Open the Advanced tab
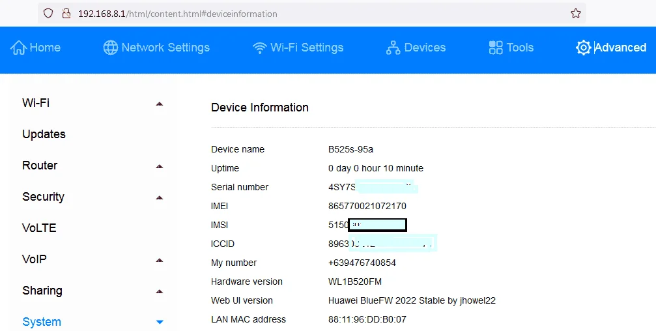Viewport: 656px width, 331px height. (x=611, y=48)
